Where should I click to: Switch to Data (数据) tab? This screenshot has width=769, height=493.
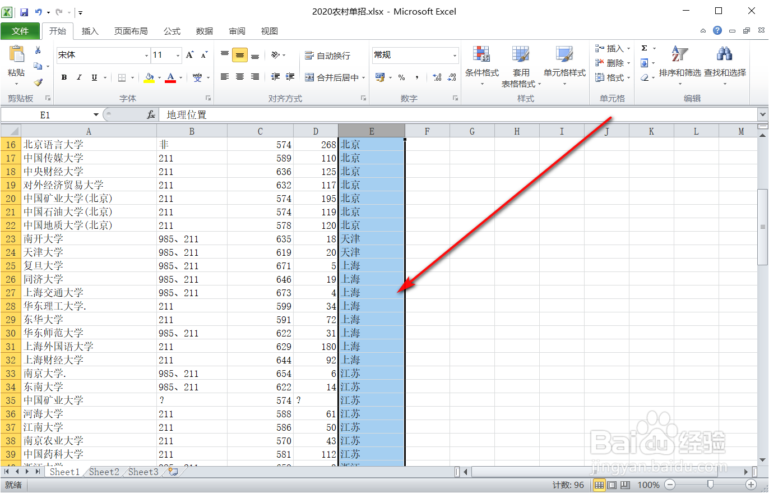tap(205, 31)
